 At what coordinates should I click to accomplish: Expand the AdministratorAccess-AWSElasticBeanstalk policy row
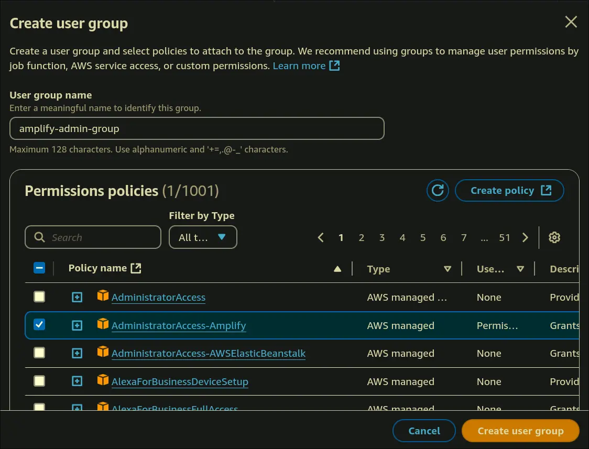pos(77,353)
